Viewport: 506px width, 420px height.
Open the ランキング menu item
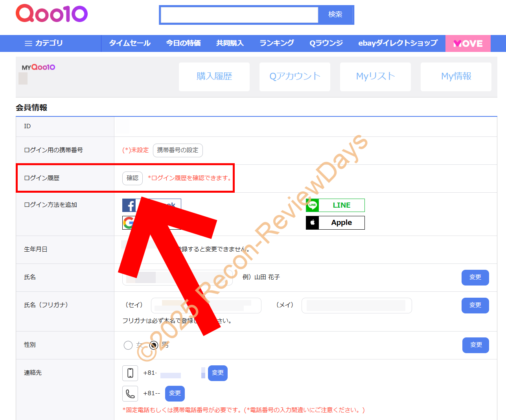(x=276, y=43)
